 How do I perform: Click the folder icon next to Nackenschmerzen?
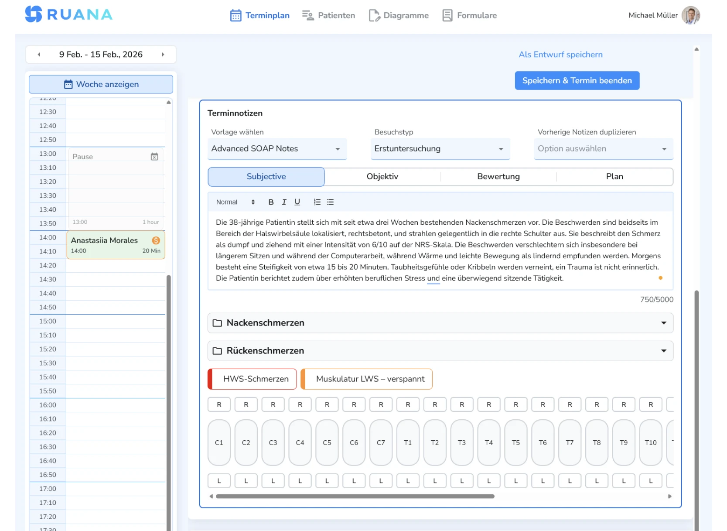coord(217,323)
